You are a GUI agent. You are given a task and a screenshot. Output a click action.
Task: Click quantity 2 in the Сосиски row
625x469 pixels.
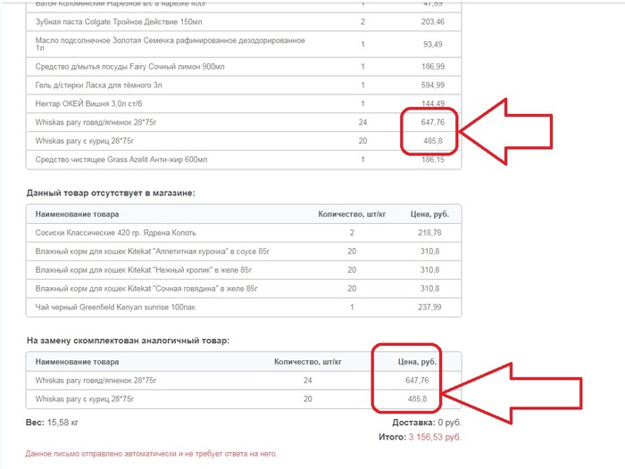(x=352, y=233)
